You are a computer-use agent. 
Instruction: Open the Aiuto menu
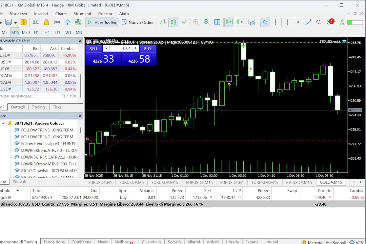124,14
